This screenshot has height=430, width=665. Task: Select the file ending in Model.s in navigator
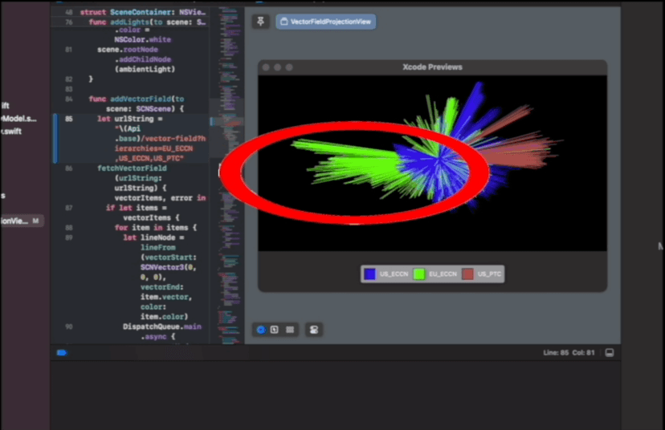click(18, 118)
